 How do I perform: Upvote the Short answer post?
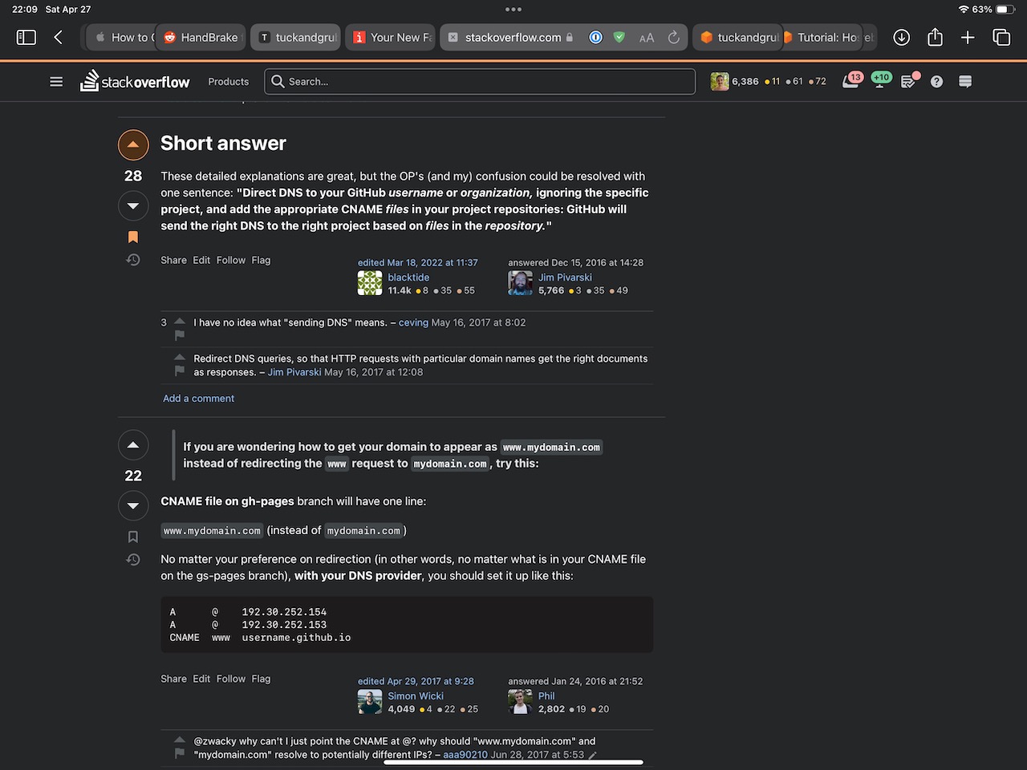coord(133,145)
